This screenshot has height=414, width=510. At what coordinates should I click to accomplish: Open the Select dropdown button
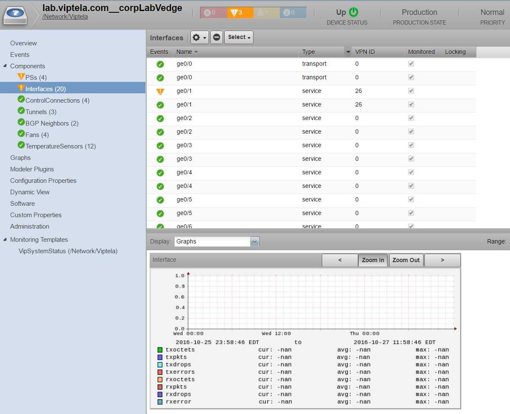tap(239, 37)
